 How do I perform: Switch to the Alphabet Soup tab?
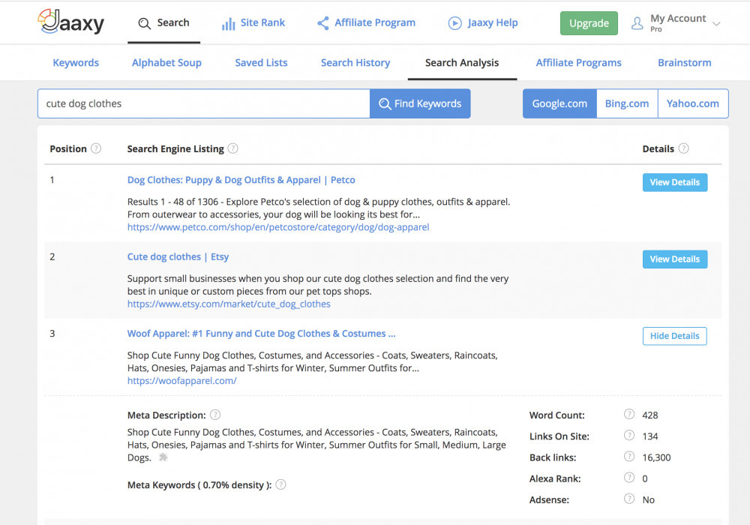[x=166, y=63]
